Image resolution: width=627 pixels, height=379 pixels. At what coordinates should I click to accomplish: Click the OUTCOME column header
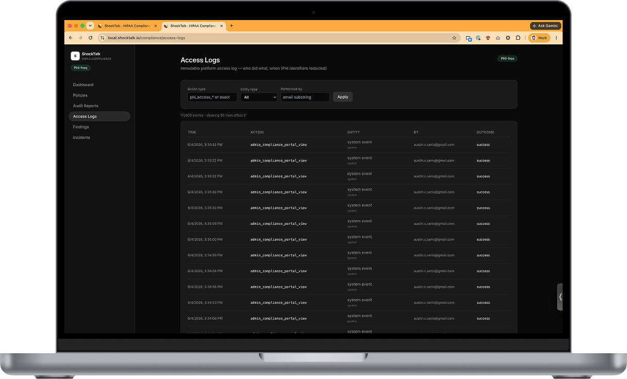click(485, 133)
